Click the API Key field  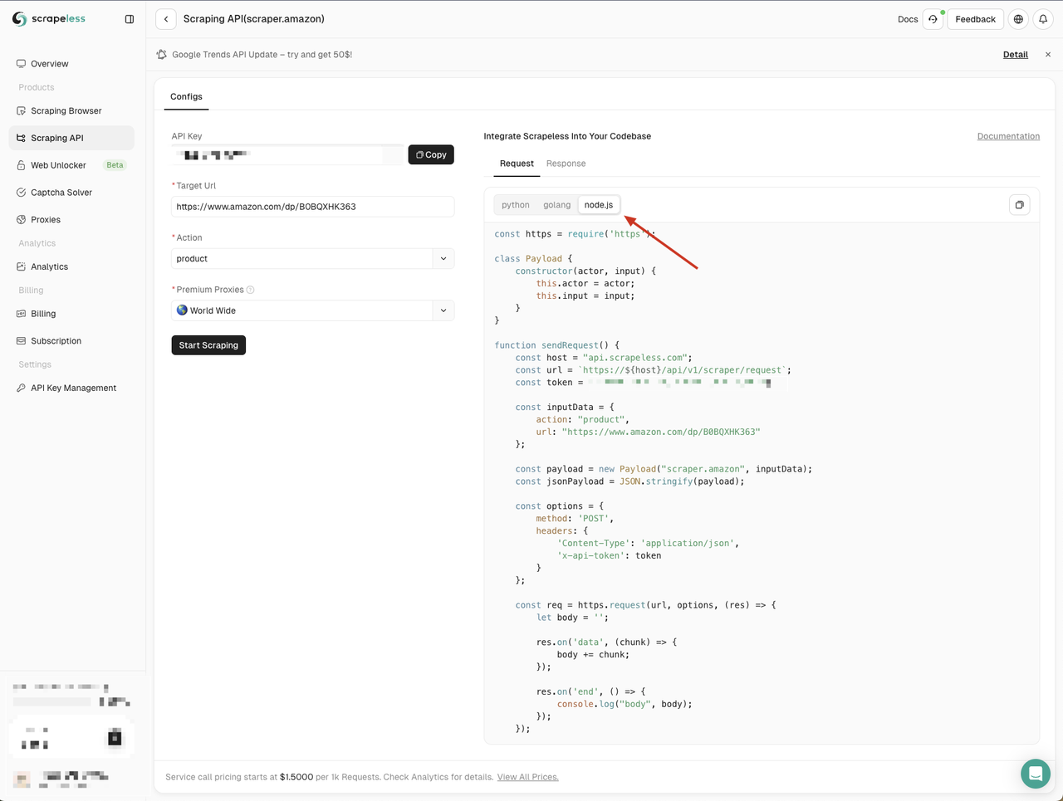click(x=287, y=154)
